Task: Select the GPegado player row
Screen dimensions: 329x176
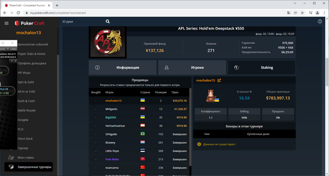Action: click(139, 134)
